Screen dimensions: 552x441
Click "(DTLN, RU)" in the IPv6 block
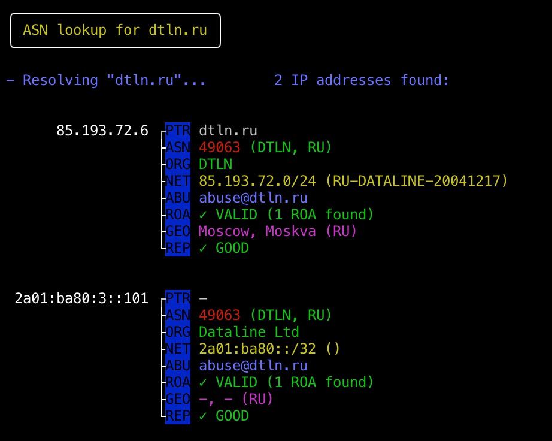[x=291, y=315]
